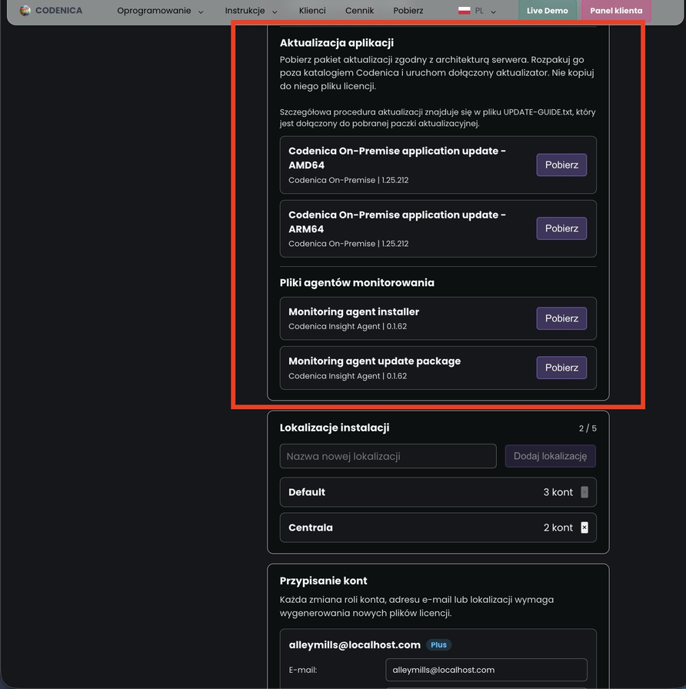The width and height of the screenshot is (686, 689).
Task: Remove the Centrala location with its x icon
Action: pos(584,528)
